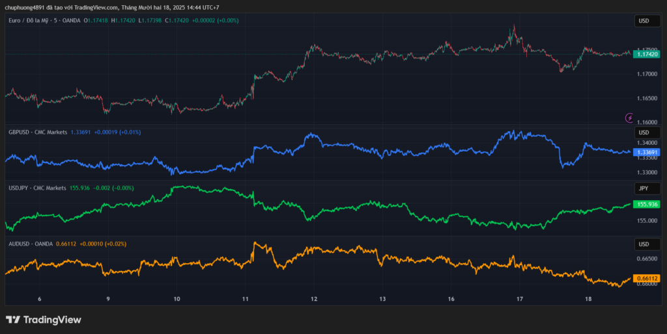Open the JPY currency selector on the USDJPY pane
This screenshot has width=667, height=334.
644,188
